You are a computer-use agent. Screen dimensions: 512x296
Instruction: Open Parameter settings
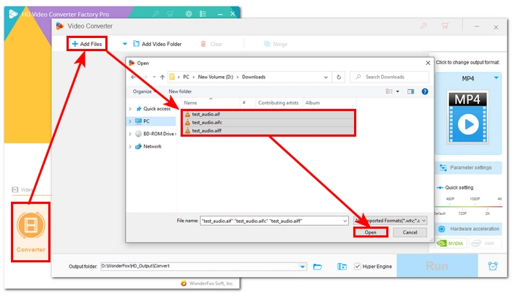click(x=468, y=168)
